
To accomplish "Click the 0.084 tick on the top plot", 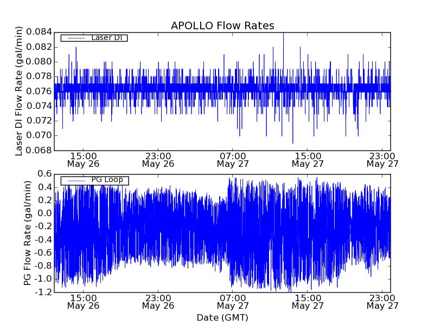I will coord(41,32).
